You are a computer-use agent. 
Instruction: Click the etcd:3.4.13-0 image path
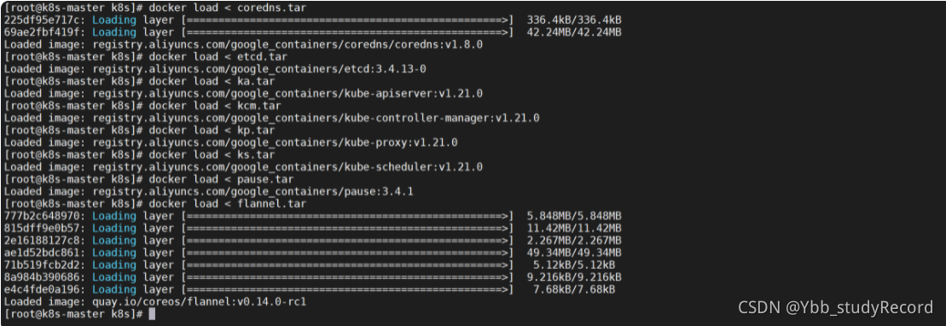[x=259, y=69]
